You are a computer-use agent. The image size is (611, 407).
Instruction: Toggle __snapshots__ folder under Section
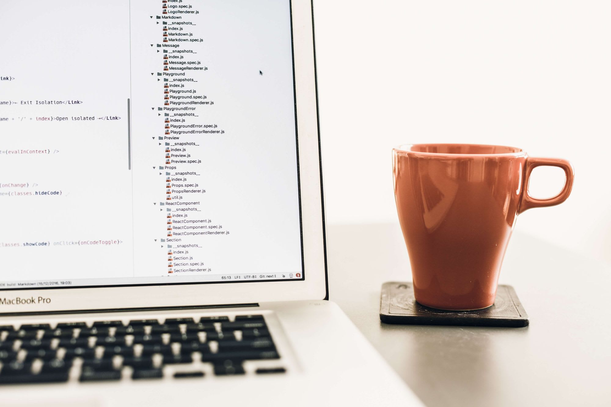160,246
